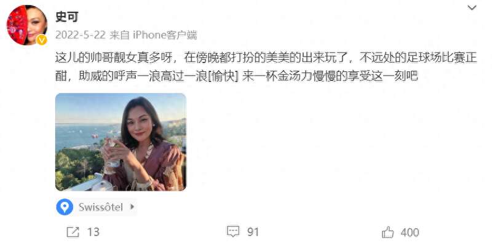Viewport: 492px width, 246px height.
Task: Click the repost share icon
Action: click(73, 232)
